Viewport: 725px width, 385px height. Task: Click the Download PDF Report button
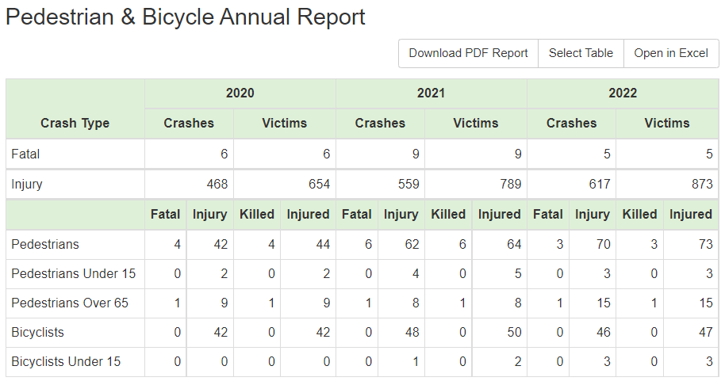pos(468,53)
